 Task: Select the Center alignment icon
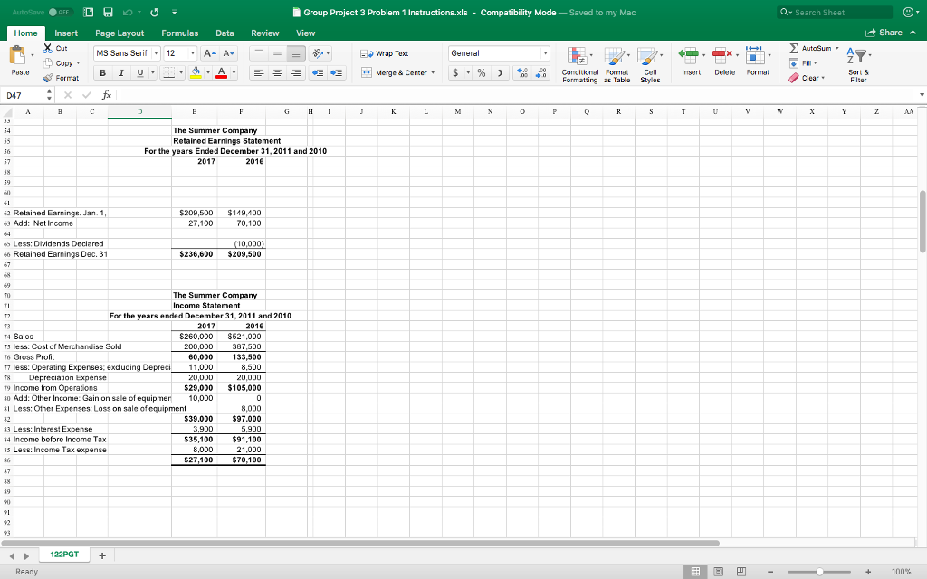pyautogui.click(x=278, y=71)
